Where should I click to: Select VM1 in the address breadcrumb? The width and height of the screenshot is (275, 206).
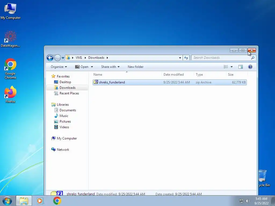pos(79,58)
